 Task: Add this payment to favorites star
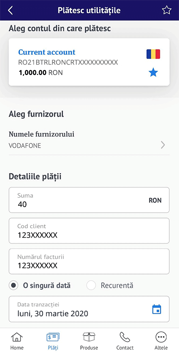pos(166,10)
